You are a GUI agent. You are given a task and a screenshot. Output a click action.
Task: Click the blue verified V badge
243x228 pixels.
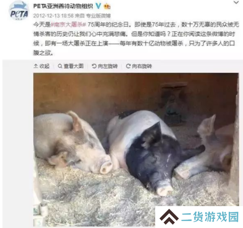click(98, 6)
